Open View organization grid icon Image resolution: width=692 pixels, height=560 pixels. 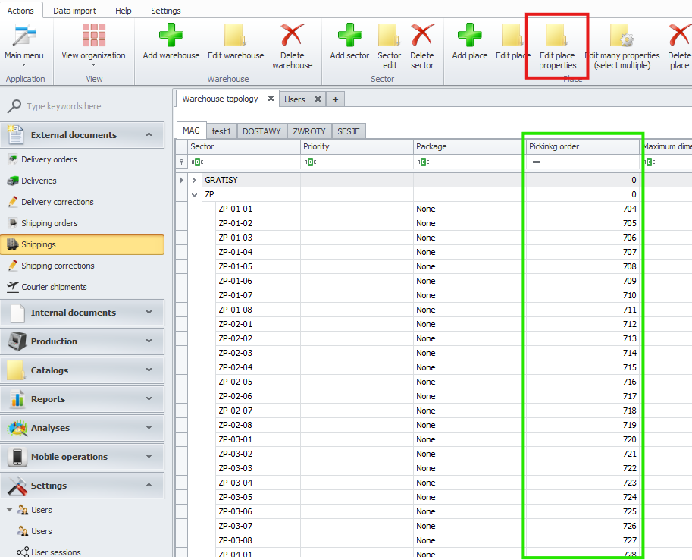pyautogui.click(x=93, y=36)
